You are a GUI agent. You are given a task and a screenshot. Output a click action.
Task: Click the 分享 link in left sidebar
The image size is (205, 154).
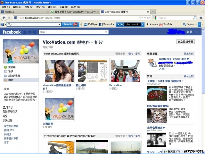pos(6,142)
